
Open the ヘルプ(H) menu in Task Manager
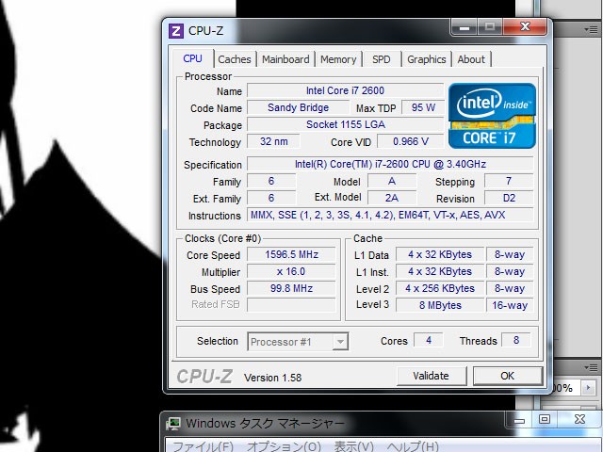(x=413, y=445)
